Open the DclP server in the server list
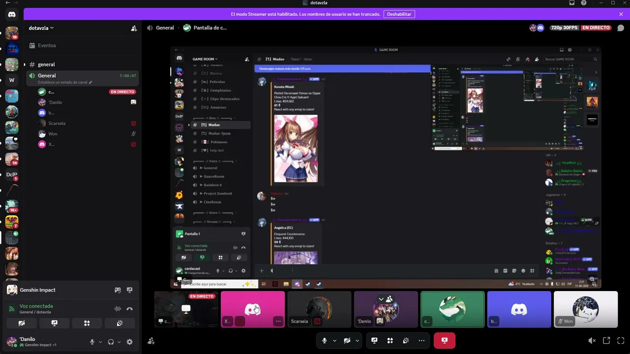The height and width of the screenshot is (354, 630). tap(12, 175)
